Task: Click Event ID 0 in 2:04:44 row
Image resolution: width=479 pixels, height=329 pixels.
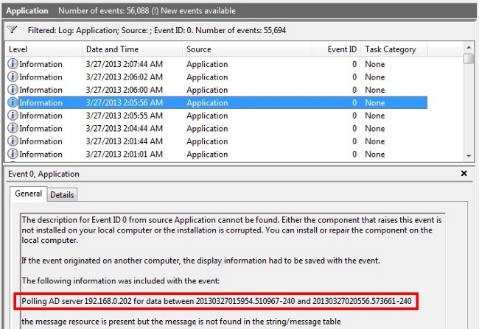Action: [354, 128]
